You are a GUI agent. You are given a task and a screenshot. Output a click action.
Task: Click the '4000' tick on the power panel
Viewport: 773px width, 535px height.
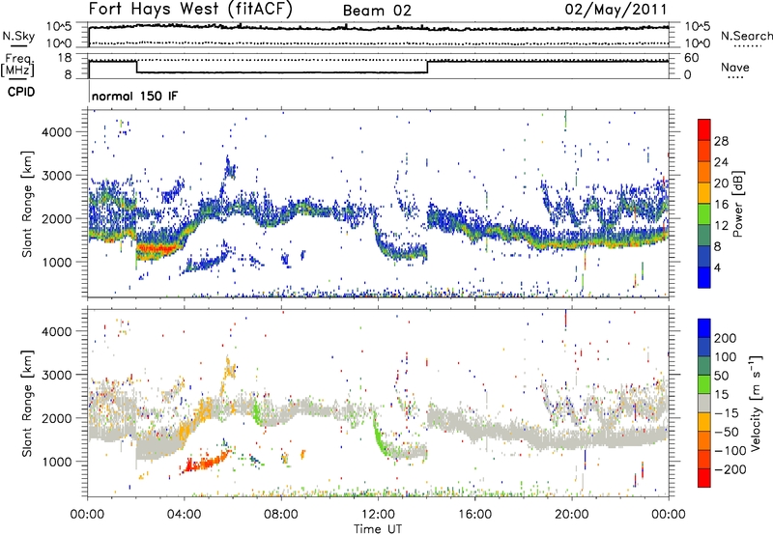coord(56,132)
